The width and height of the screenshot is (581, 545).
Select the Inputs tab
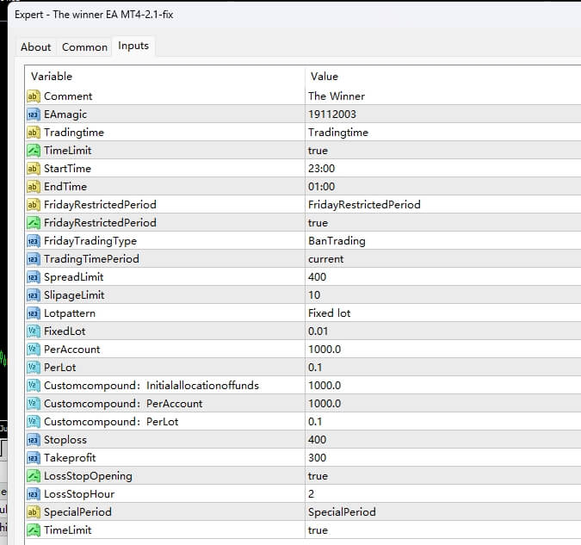(133, 46)
